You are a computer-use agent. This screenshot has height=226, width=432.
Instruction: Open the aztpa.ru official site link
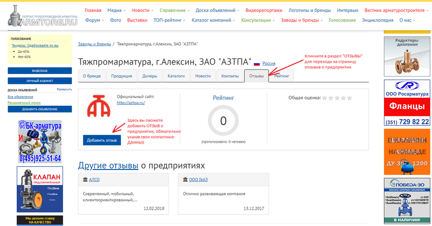[x=131, y=102]
